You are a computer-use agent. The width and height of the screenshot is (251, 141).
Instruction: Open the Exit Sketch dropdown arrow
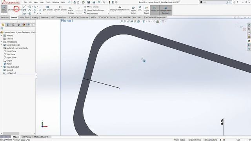[4, 14]
